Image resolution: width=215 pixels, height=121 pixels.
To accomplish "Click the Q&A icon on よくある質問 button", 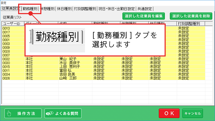I will 49,114.
